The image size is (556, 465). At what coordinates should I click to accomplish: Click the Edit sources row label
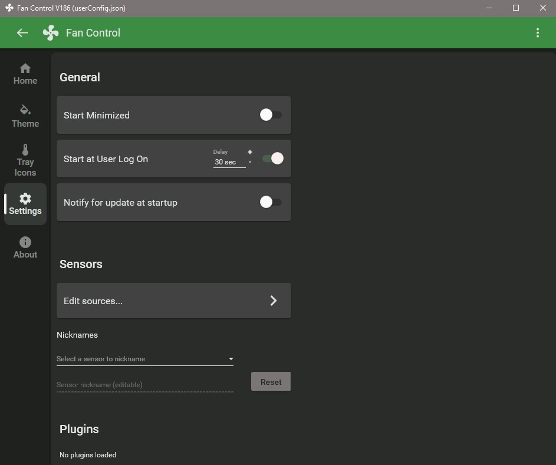click(x=93, y=301)
